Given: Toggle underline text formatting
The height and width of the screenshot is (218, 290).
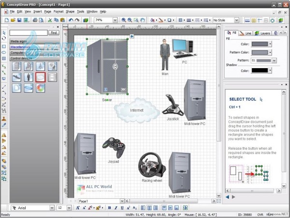Looking at the screenshot, I should (x=122, y=208).
